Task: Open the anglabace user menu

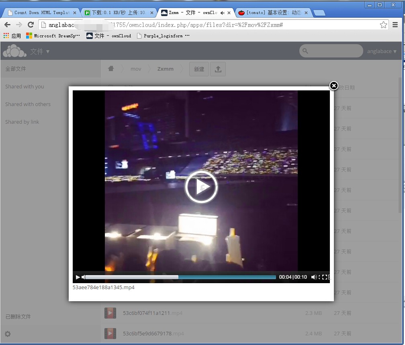Action: tap(382, 51)
